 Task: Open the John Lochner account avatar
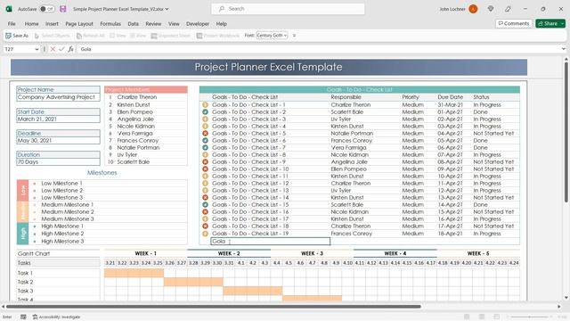[473, 9]
